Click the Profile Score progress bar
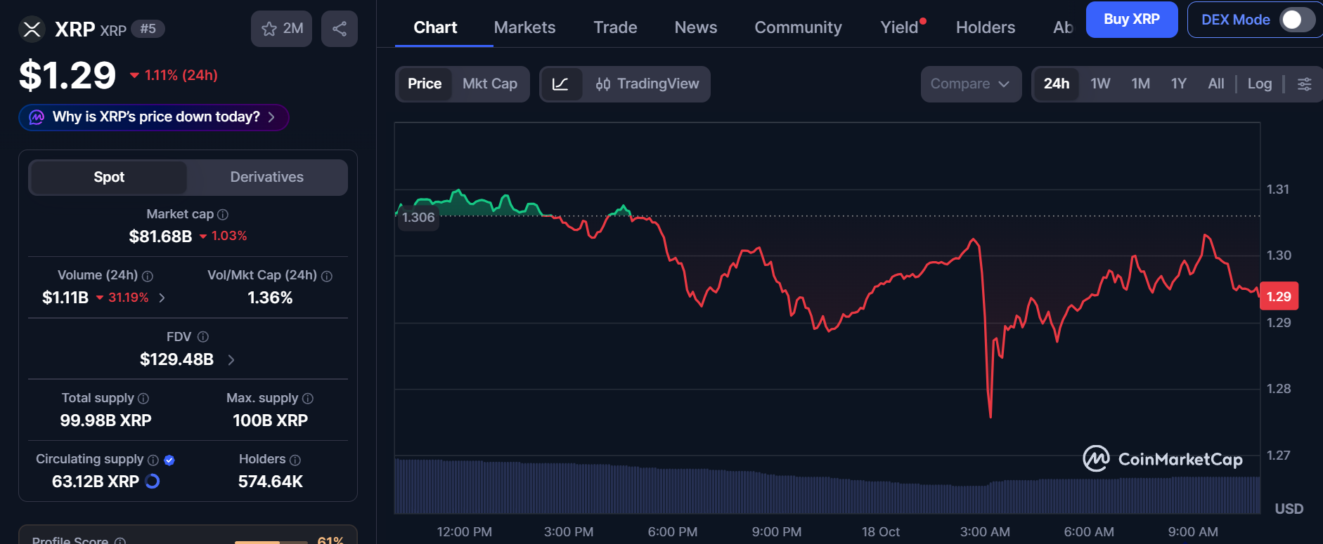 pos(271,542)
